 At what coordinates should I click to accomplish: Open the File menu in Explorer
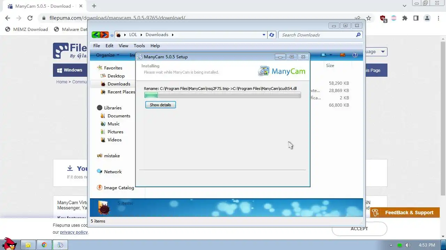click(x=97, y=45)
